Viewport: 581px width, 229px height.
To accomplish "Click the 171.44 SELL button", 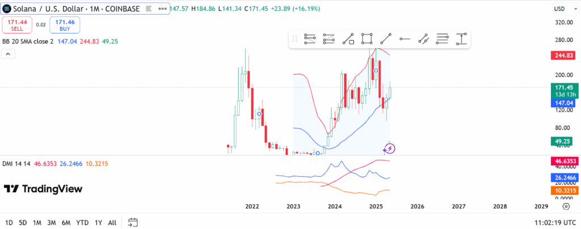I will pos(17,25).
